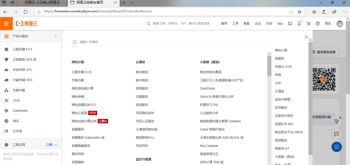Open 机器学习 PAI product link

[x=209, y=105]
